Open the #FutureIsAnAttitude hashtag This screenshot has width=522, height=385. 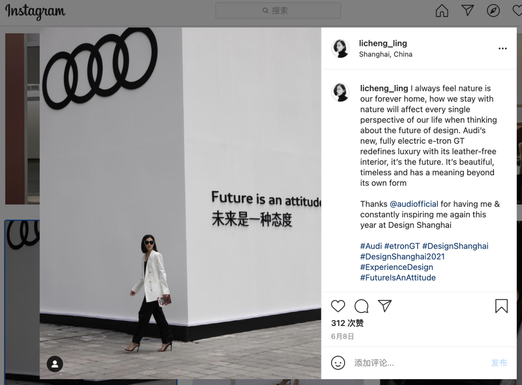coord(398,278)
